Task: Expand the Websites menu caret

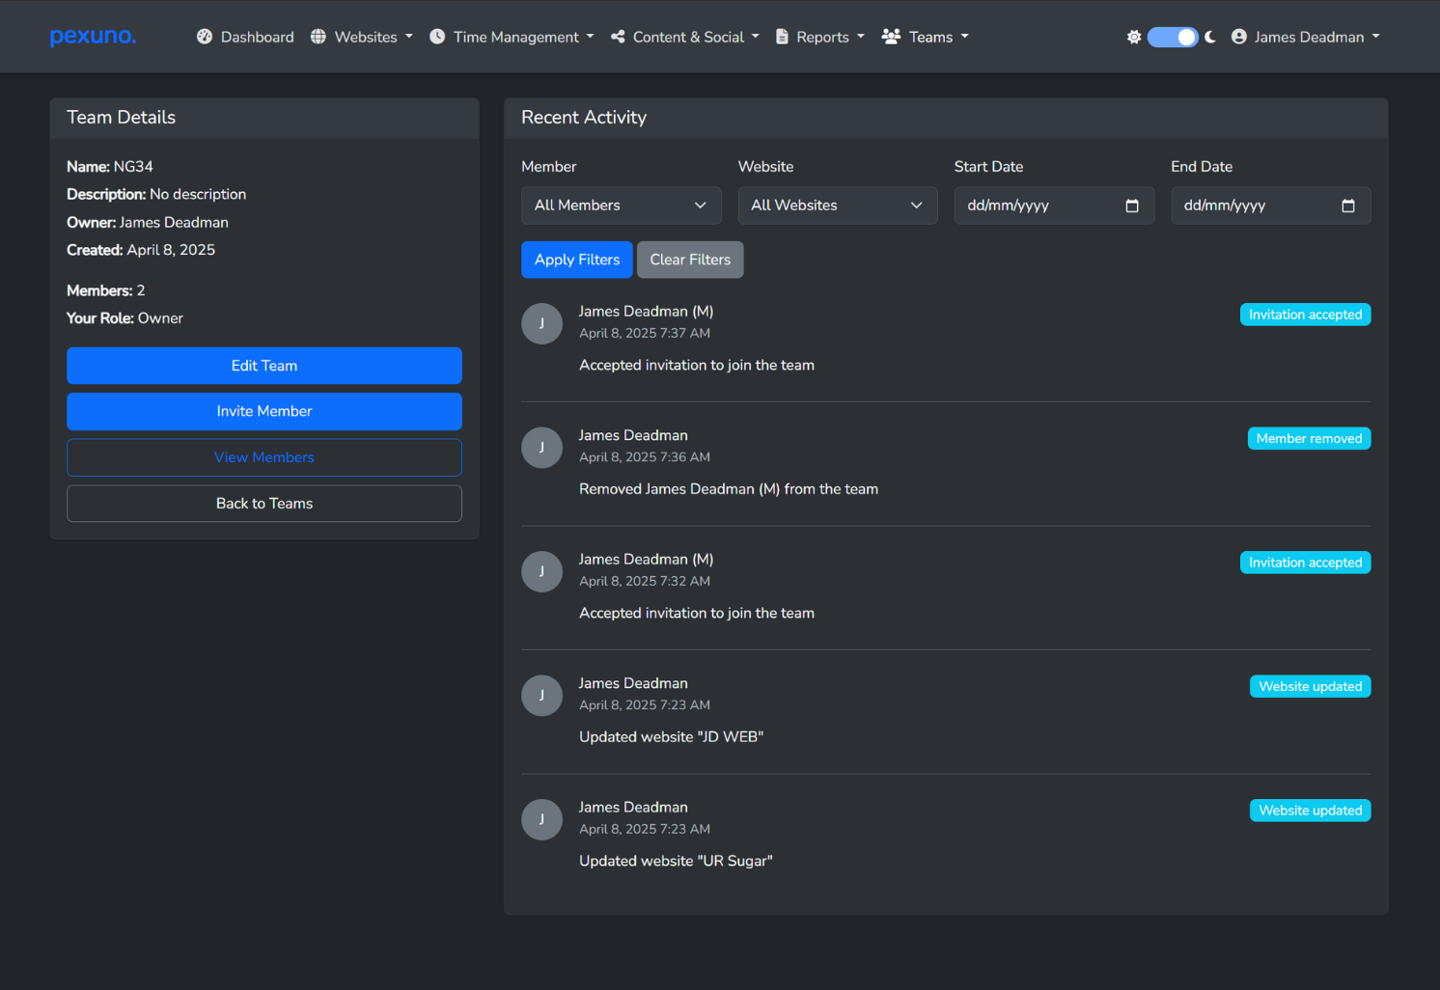Action: coord(409,37)
